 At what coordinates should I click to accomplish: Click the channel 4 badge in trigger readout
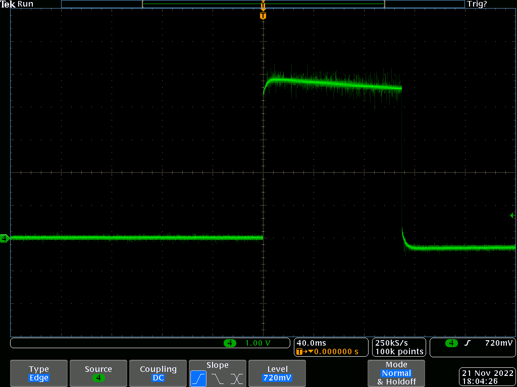(451, 343)
